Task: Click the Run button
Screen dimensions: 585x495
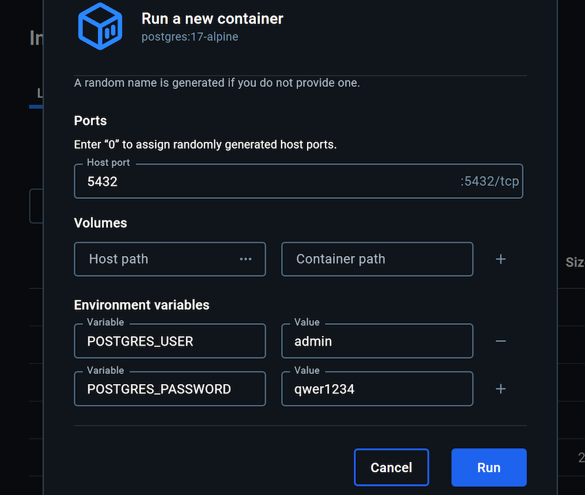Action: click(x=489, y=467)
